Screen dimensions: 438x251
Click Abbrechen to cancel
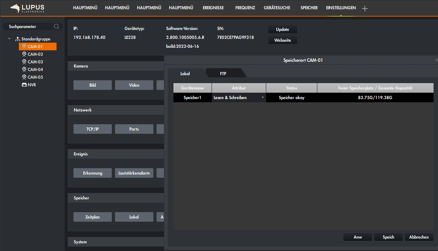(x=419, y=237)
